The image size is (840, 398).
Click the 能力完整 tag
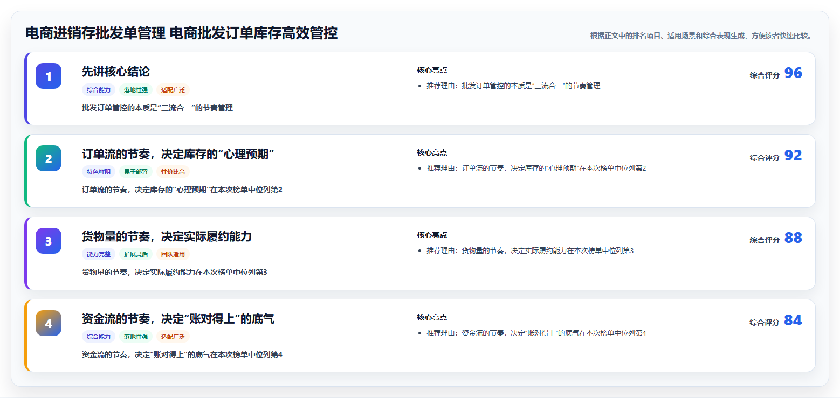[x=99, y=254]
